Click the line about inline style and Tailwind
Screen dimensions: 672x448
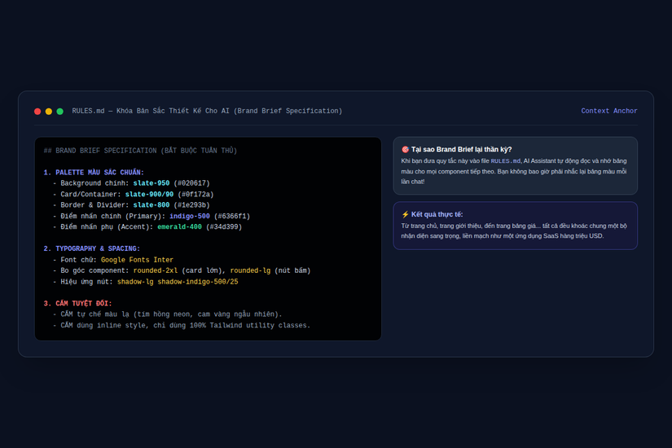[x=182, y=325]
